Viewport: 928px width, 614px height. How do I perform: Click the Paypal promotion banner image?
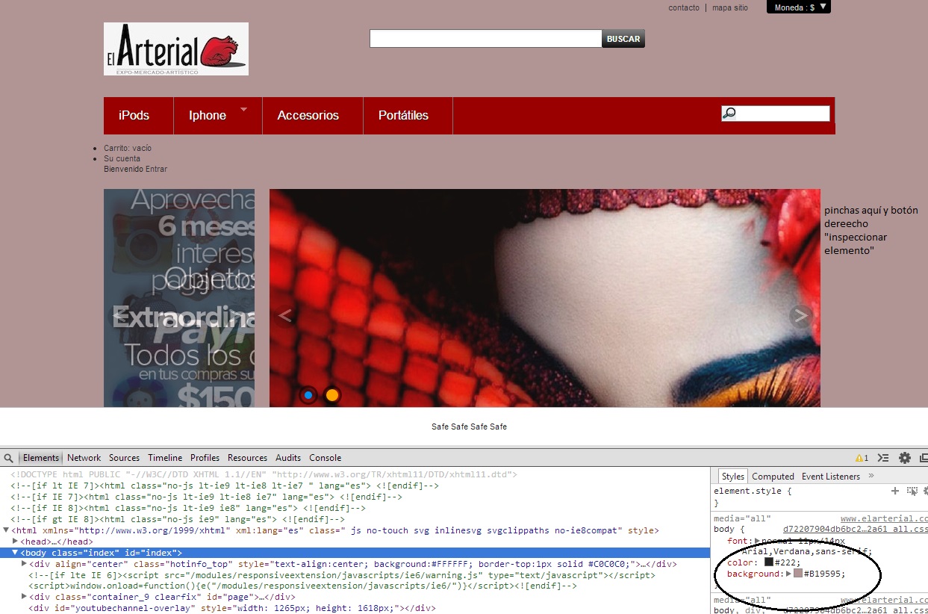(x=179, y=298)
